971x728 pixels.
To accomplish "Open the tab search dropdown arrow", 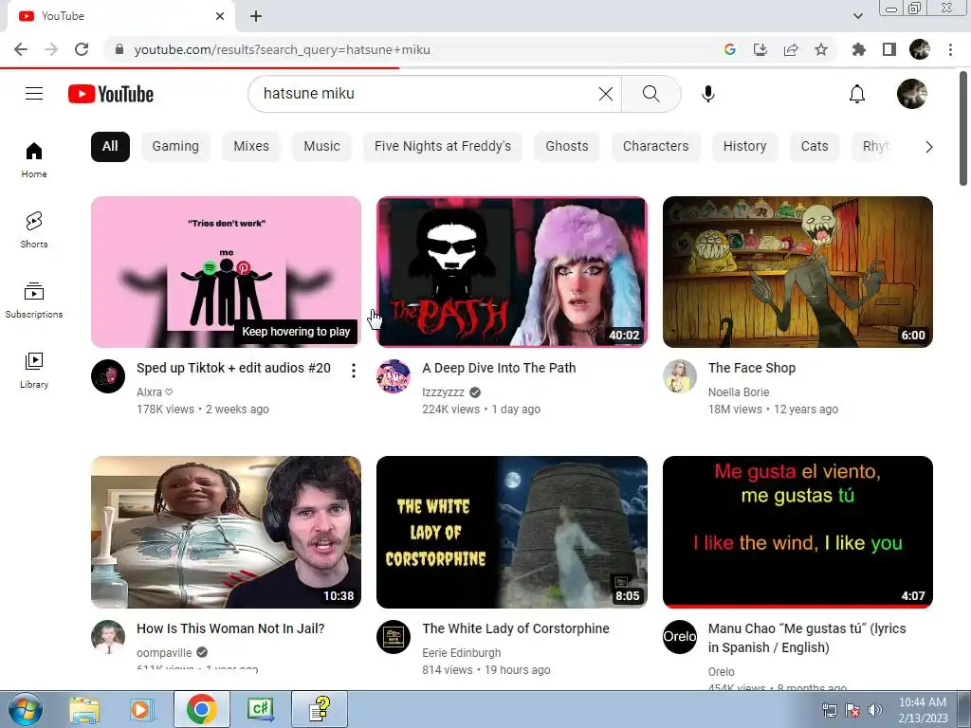I will 857,16.
